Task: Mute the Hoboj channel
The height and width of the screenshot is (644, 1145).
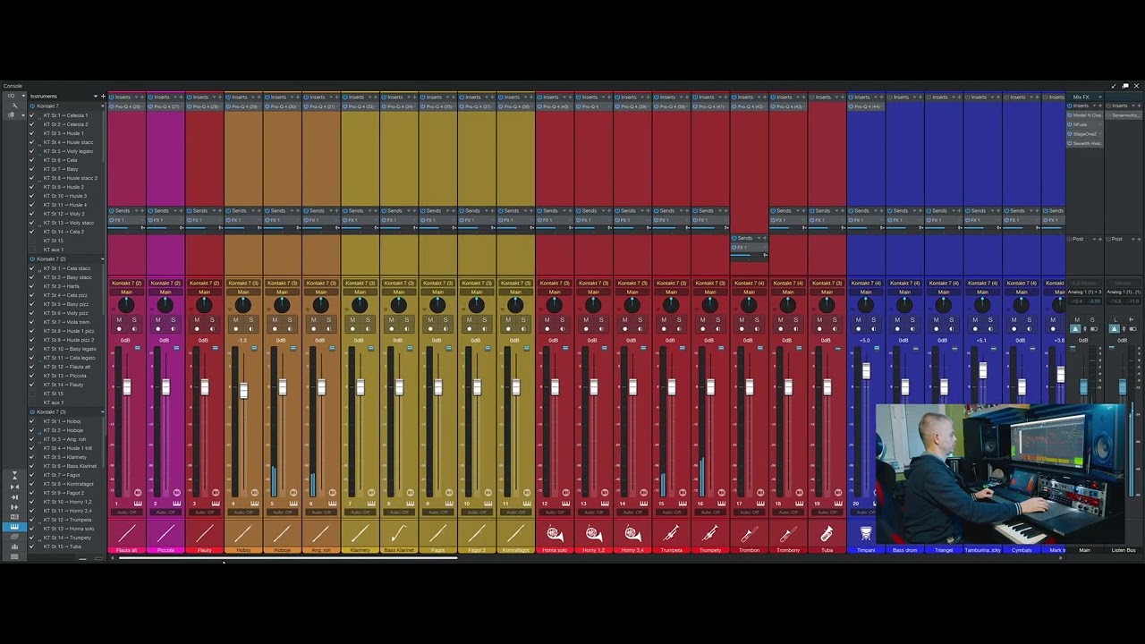Action: (x=236, y=319)
